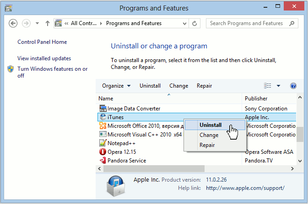Open Help with the question mark icon
Viewport: 308px width, 204px height.
pyautogui.click(x=293, y=86)
